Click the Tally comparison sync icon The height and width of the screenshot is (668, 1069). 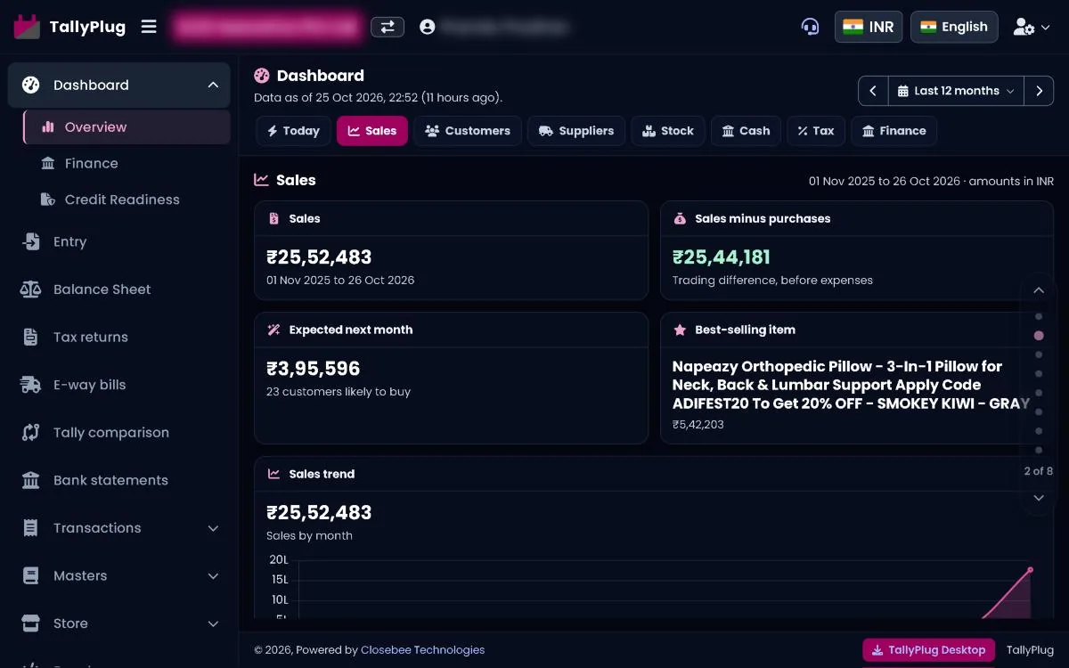pyautogui.click(x=31, y=433)
